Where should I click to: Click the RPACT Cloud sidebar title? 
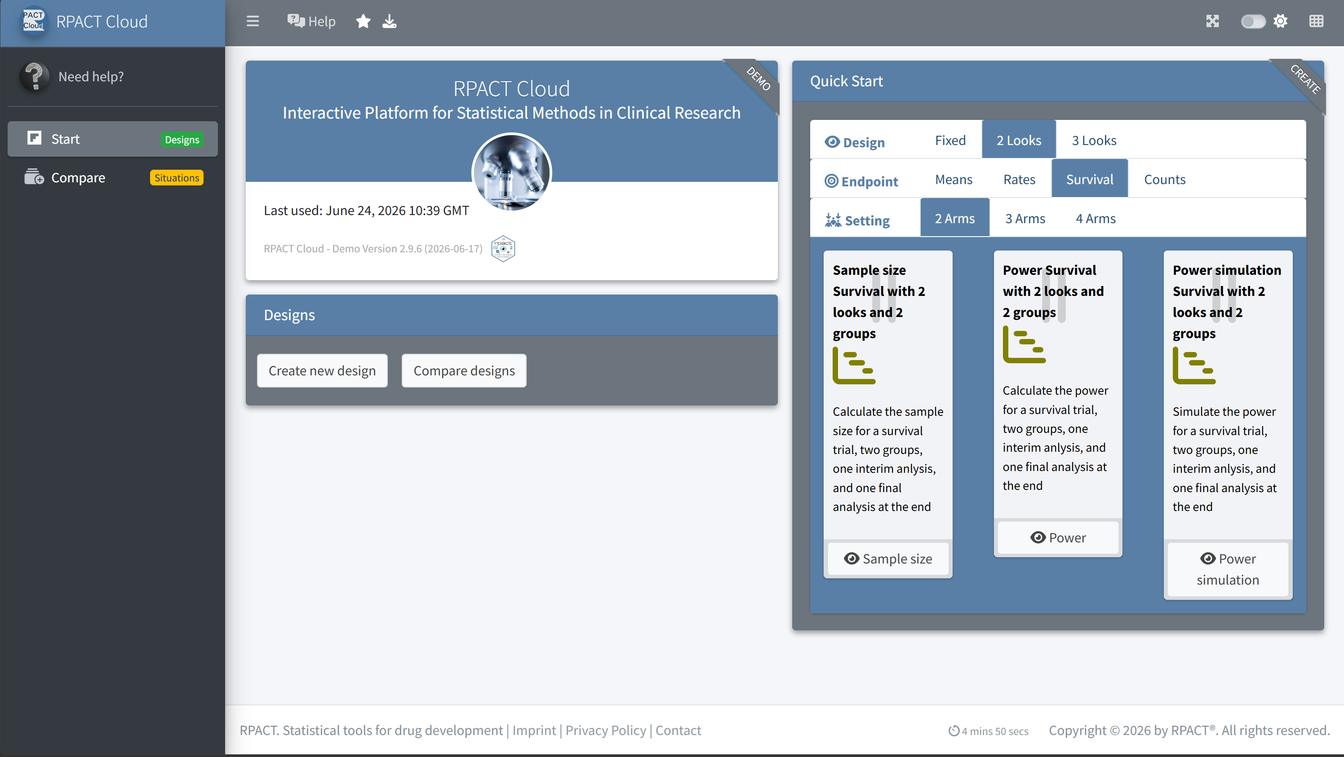102,22
